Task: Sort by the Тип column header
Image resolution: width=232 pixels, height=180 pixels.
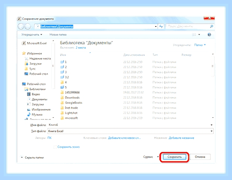Action: [x=155, y=55]
